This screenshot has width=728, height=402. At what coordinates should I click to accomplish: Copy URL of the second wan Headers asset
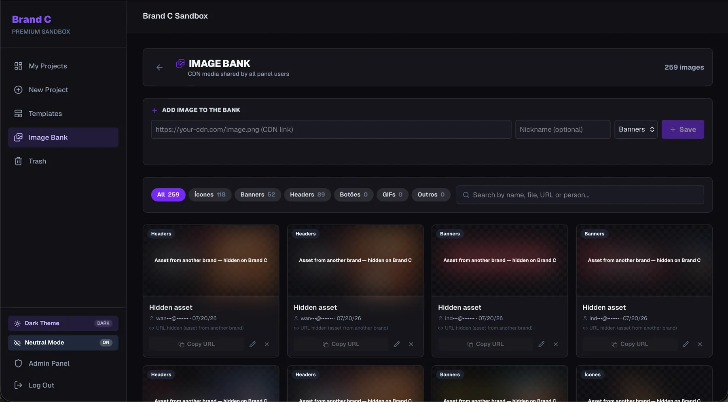pos(341,344)
